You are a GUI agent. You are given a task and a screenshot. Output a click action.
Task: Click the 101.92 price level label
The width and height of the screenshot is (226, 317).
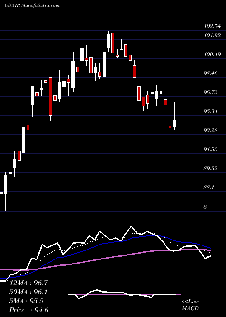click(x=212, y=35)
